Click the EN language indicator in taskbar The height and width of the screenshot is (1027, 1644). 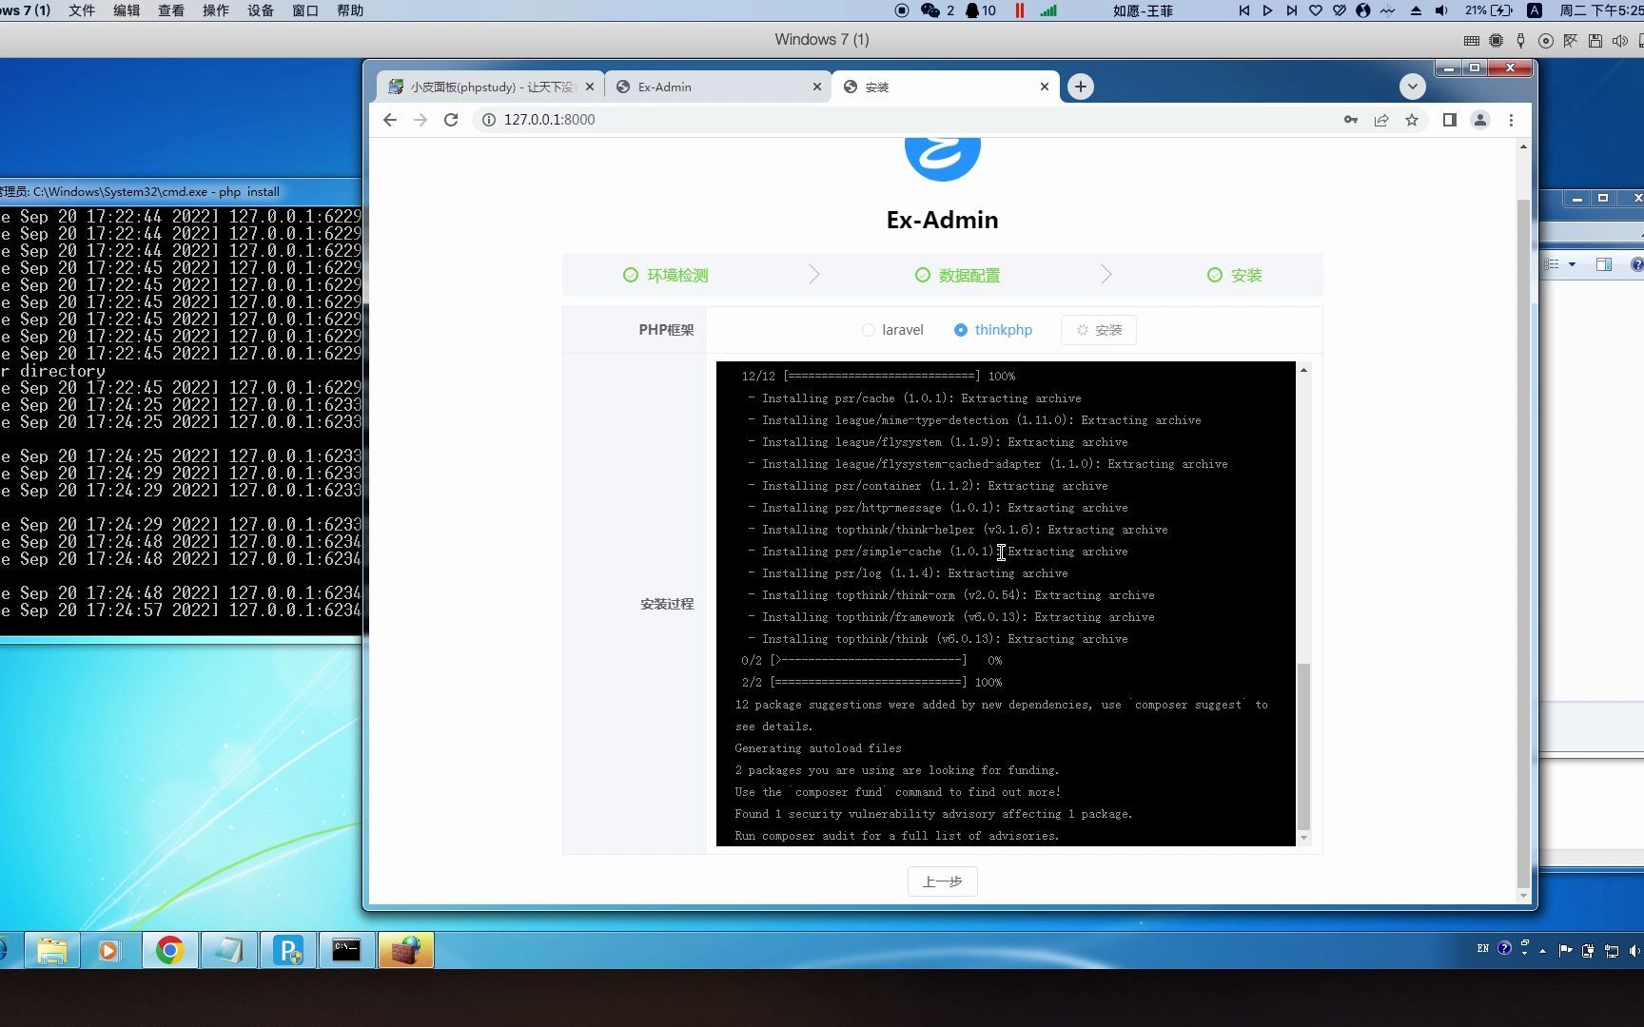pyautogui.click(x=1482, y=948)
